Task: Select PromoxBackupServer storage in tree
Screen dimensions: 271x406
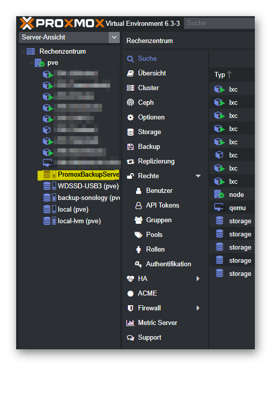Action: pyautogui.click(x=78, y=175)
